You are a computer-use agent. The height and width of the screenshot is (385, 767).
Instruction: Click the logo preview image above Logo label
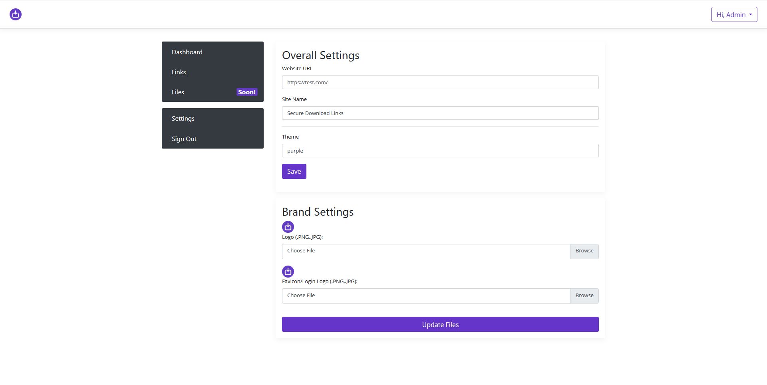288,227
